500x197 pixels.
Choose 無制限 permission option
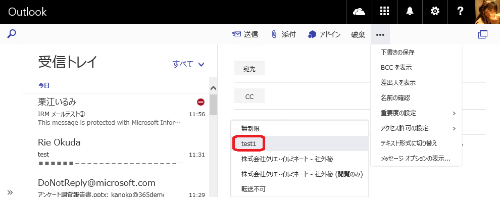(x=299, y=128)
